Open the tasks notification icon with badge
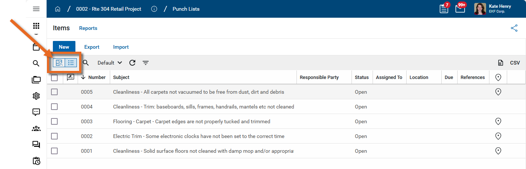The width and height of the screenshot is (526, 169). (444, 9)
